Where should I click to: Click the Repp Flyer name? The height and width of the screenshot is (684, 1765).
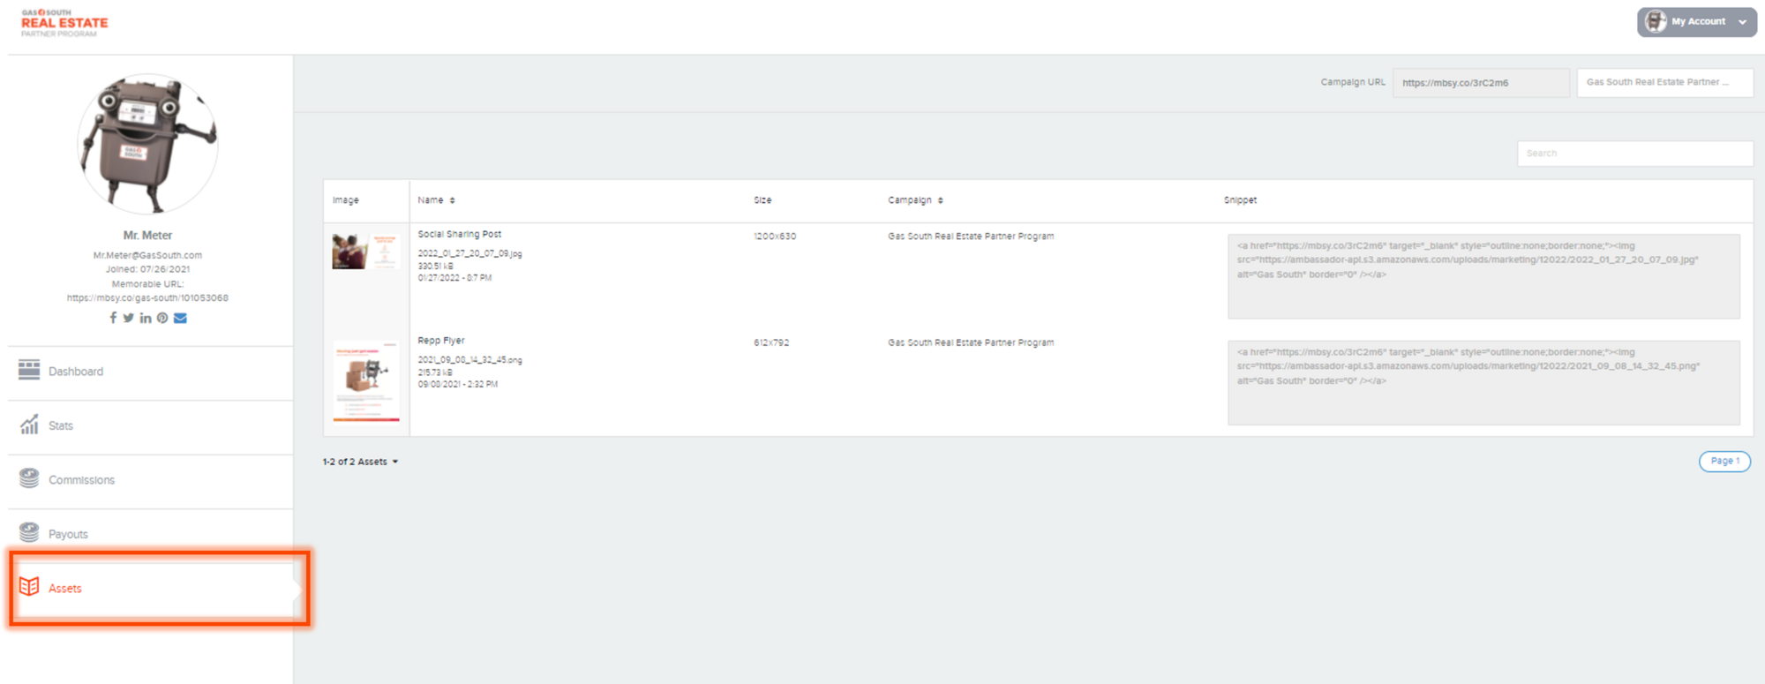click(x=440, y=341)
